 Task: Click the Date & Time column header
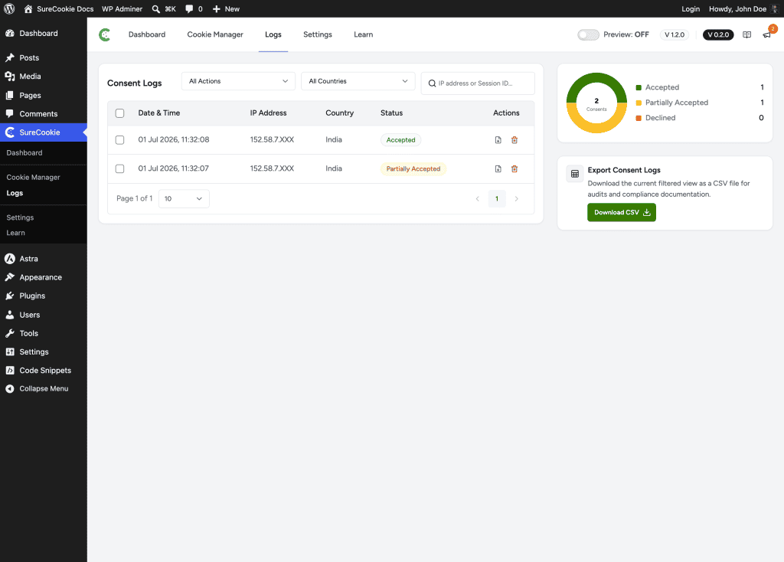coord(159,113)
